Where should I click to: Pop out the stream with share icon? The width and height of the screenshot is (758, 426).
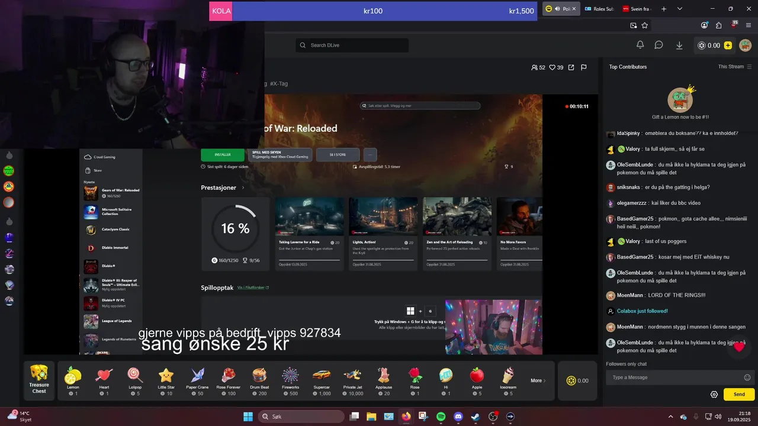(571, 67)
